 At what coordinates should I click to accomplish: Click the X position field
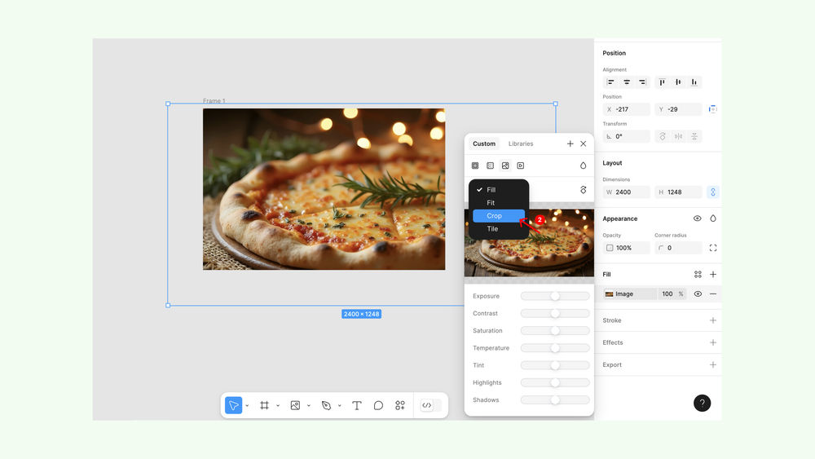[626, 109]
